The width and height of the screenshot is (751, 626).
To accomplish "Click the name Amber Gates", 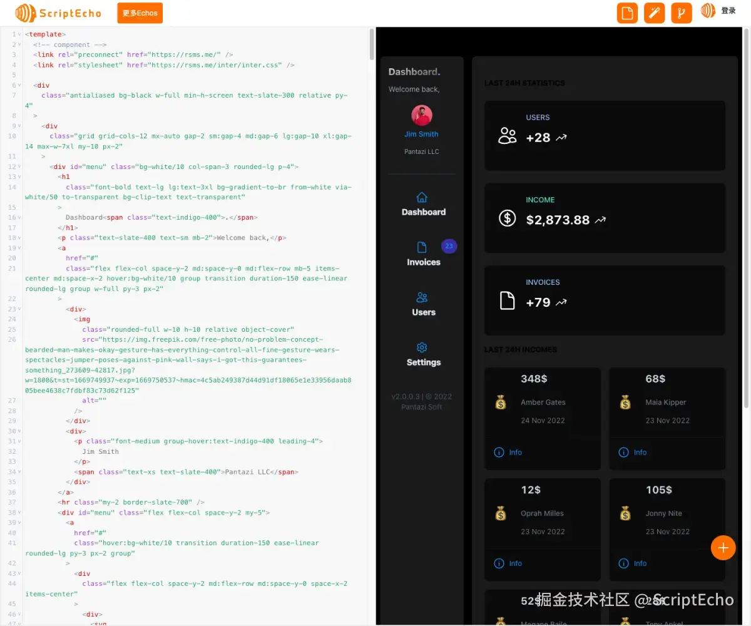I will click(543, 403).
